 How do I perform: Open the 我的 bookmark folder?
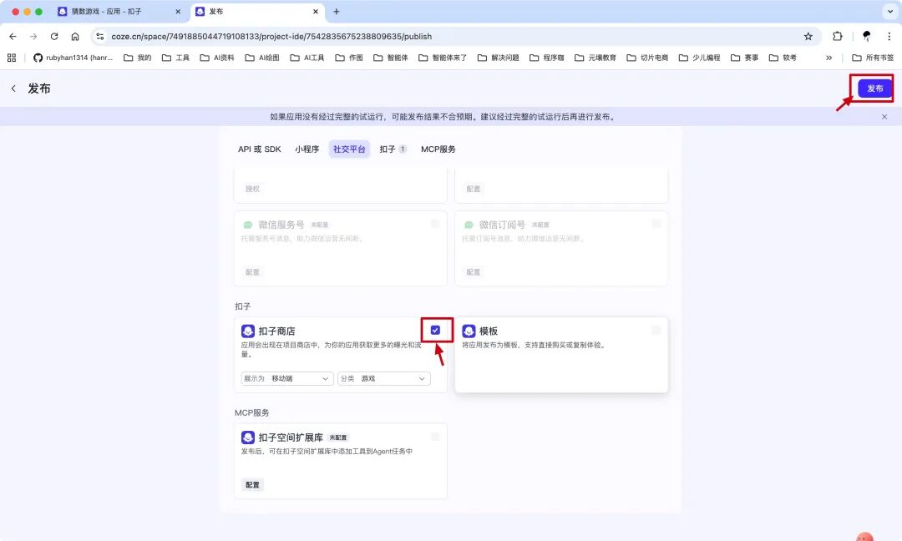click(x=138, y=58)
